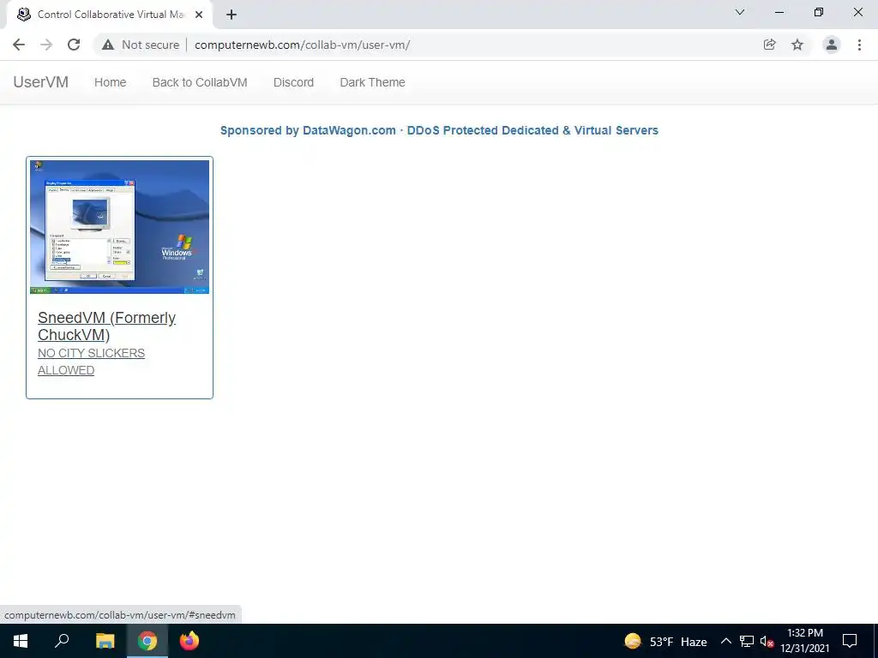Minimize the Chrome window
Image resolution: width=878 pixels, height=658 pixels.
click(x=779, y=12)
